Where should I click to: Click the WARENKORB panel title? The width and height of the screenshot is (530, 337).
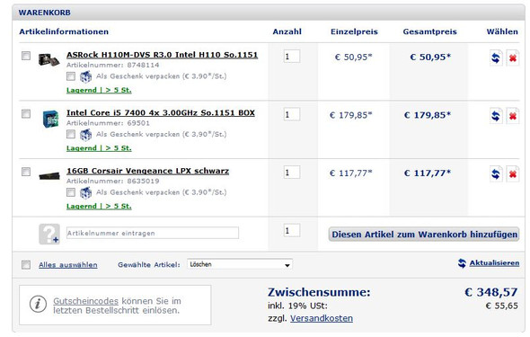pos(45,13)
